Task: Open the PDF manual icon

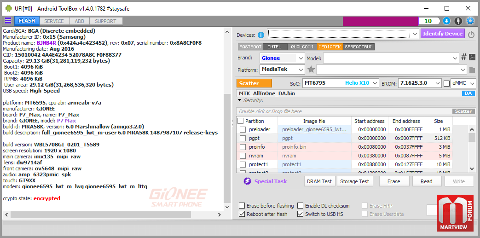Action: (x=472, y=57)
